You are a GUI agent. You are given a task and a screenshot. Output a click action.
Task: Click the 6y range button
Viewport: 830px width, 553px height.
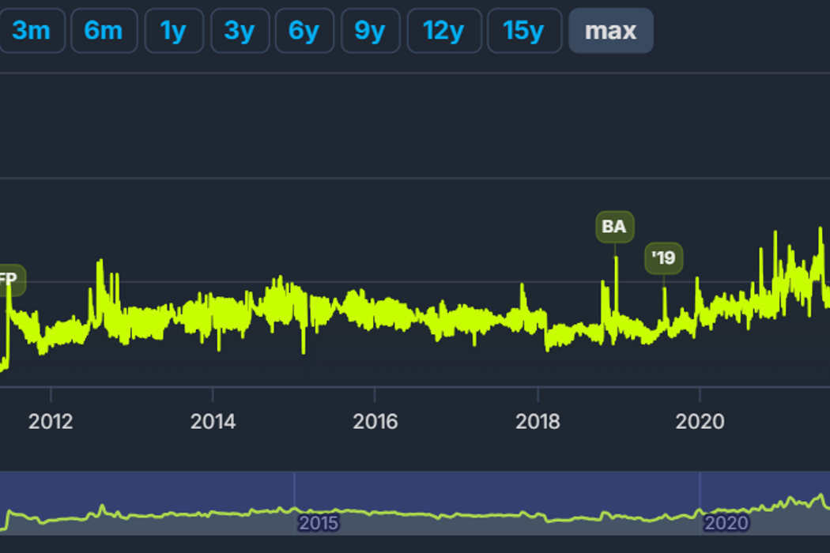coord(304,31)
